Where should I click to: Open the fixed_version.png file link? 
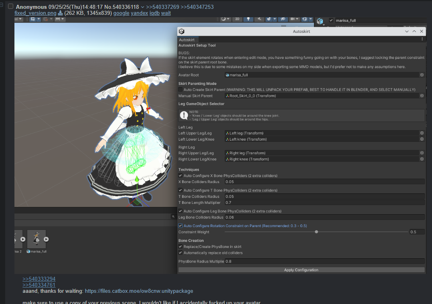(35, 13)
